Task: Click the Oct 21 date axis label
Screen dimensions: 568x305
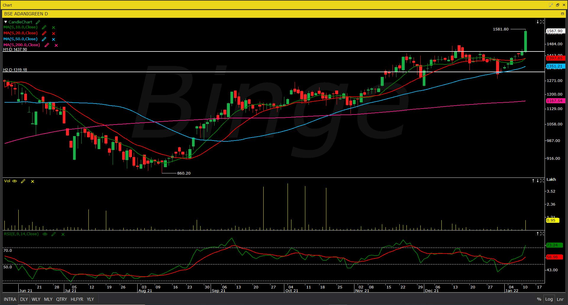Action: click(x=292, y=291)
